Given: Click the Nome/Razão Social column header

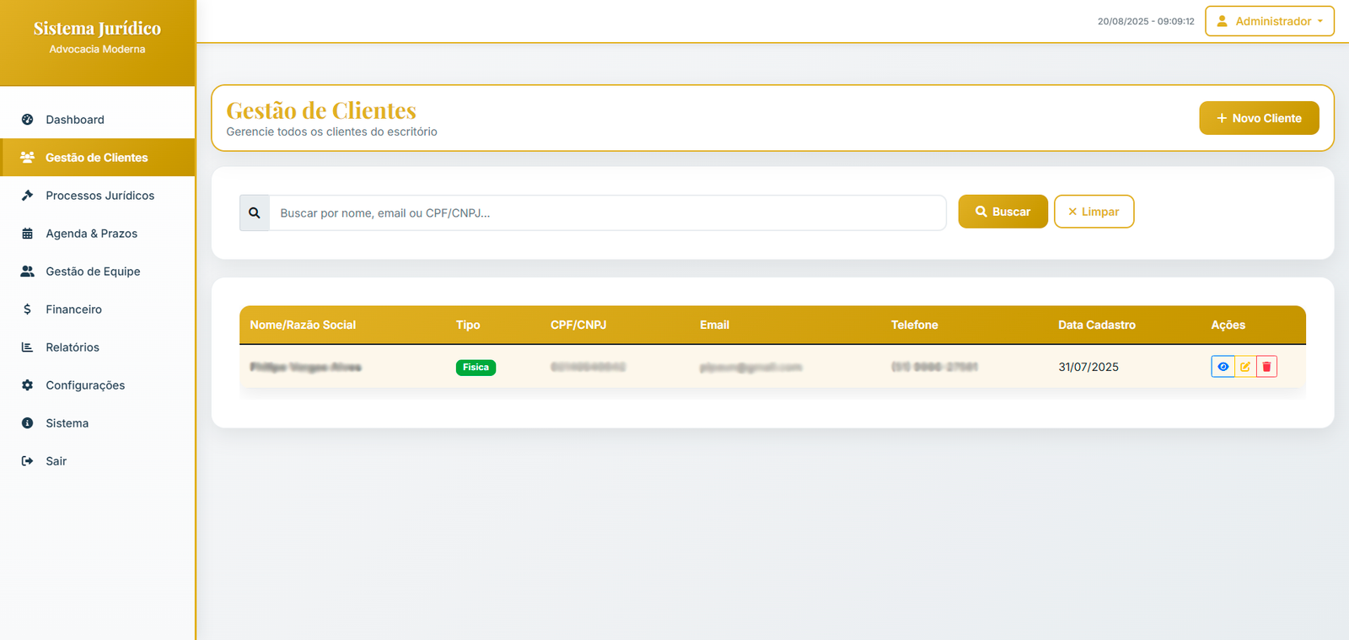Looking at the screenshot, I should (x=303, y=325).
